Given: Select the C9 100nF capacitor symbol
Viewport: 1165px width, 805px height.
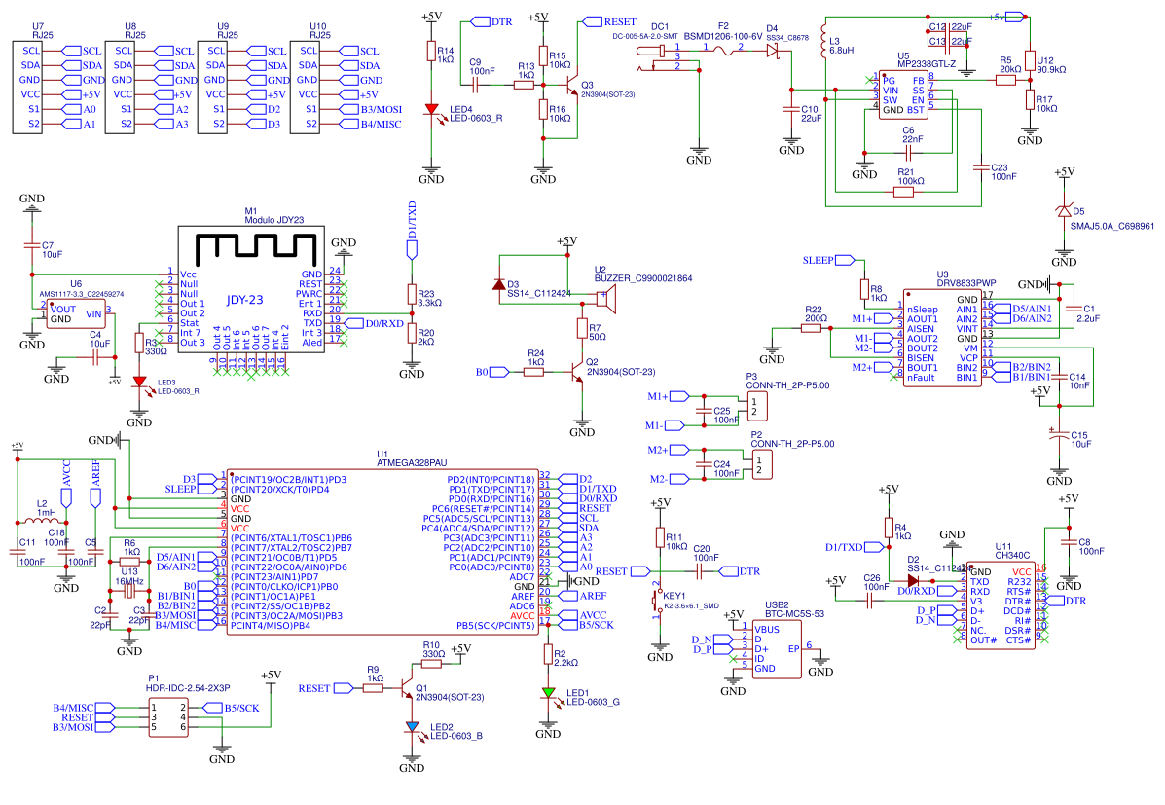Looking at the screenshot, I should click(x=474, y=85).
